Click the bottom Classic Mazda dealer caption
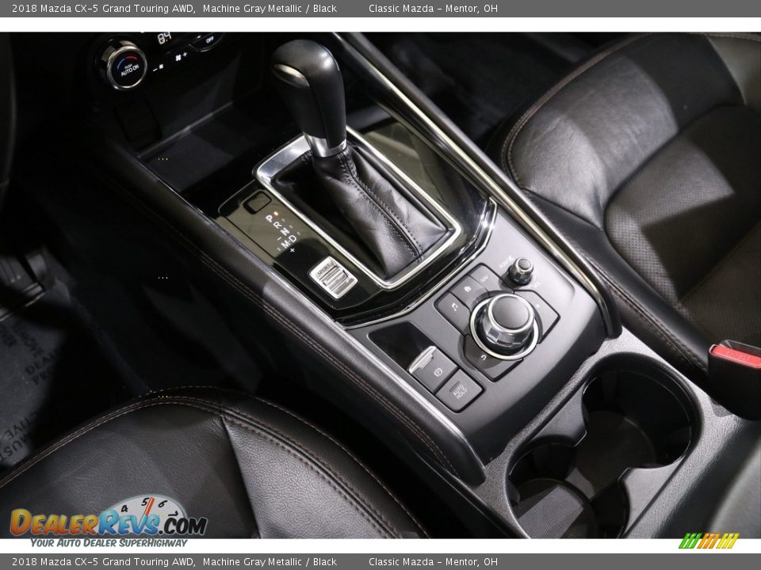 [433, 562]
